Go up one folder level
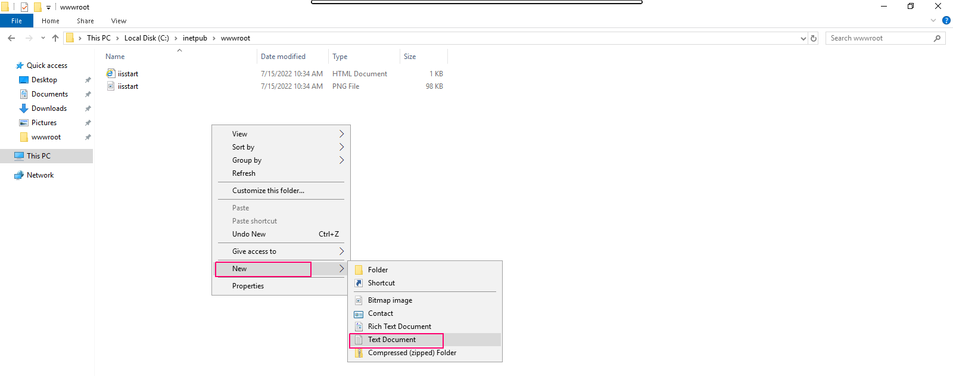The image size is (953, 376). point(55,38)
